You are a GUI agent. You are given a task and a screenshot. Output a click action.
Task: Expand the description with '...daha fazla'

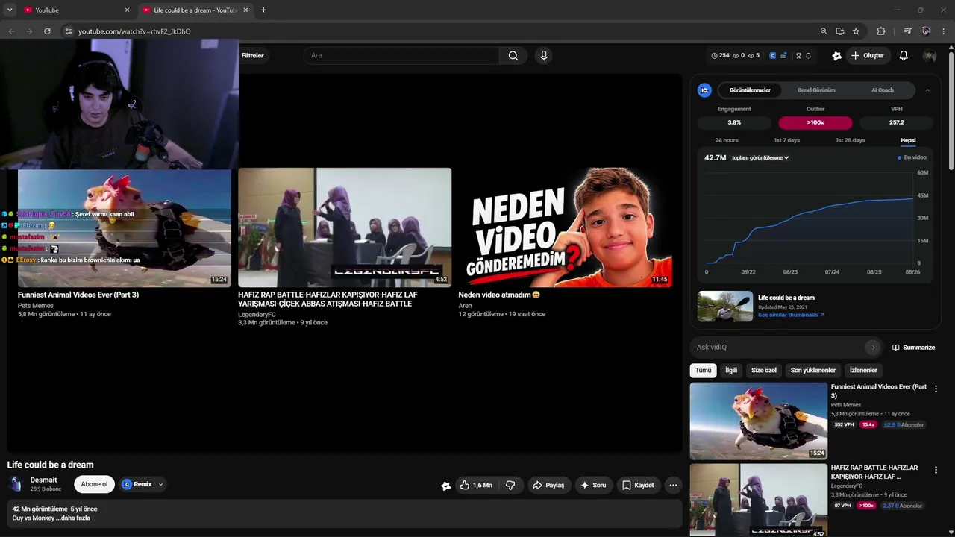click(x=73, y=518)
